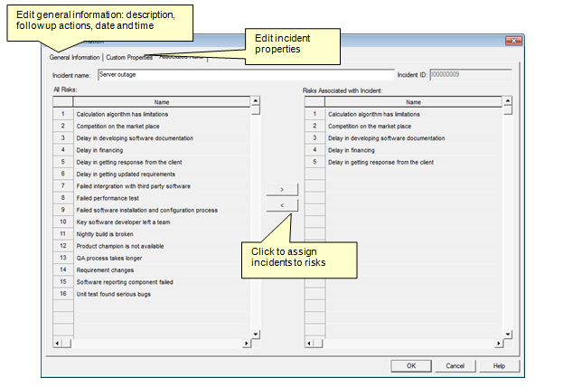Select 'Product champion is not available' risk
Screen dimensions: 563x387
pyautogui.click(x=162, y=246)
